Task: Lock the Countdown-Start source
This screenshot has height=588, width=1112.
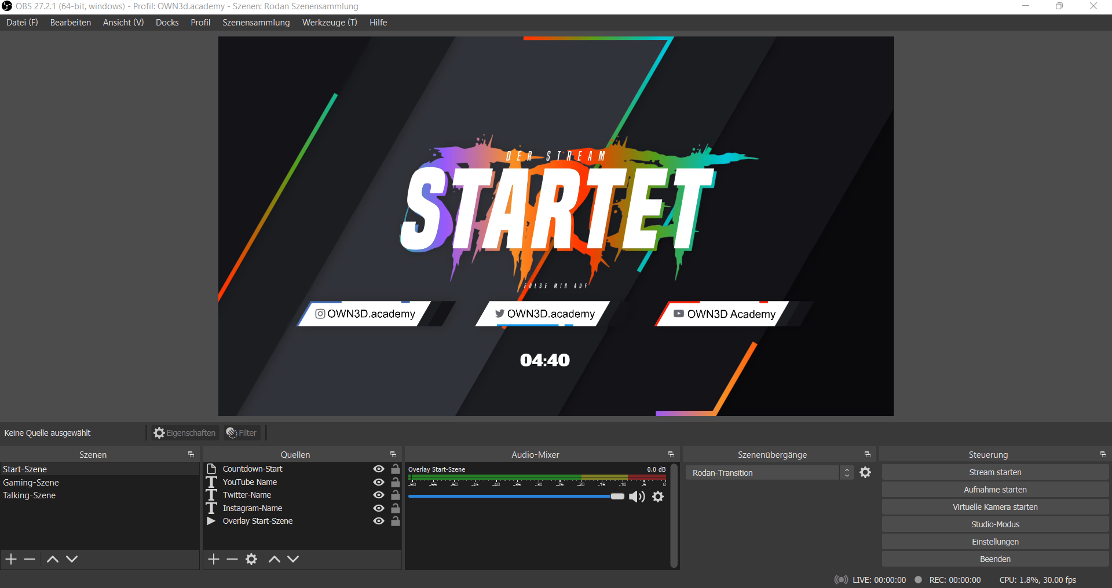Action: click(x=395, y=468)
